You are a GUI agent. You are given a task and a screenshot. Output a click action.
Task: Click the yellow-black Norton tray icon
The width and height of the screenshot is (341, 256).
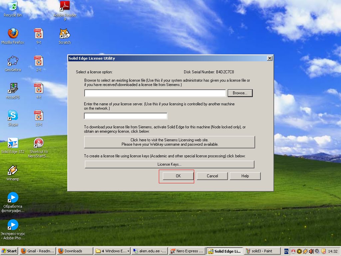299,251
